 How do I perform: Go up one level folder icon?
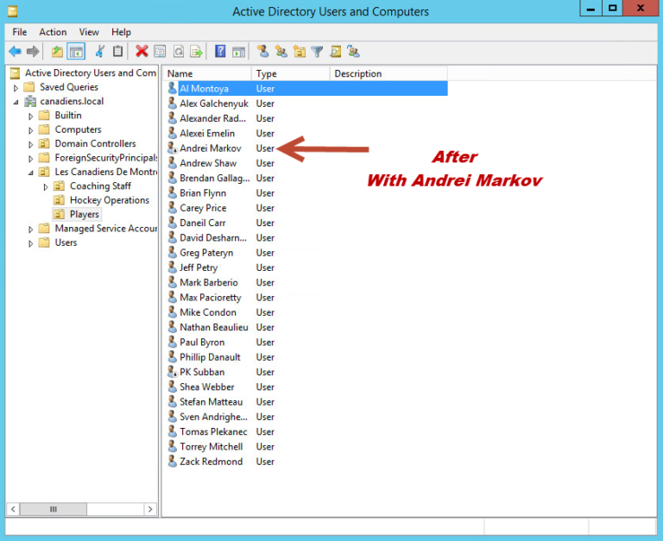point(57,52)
